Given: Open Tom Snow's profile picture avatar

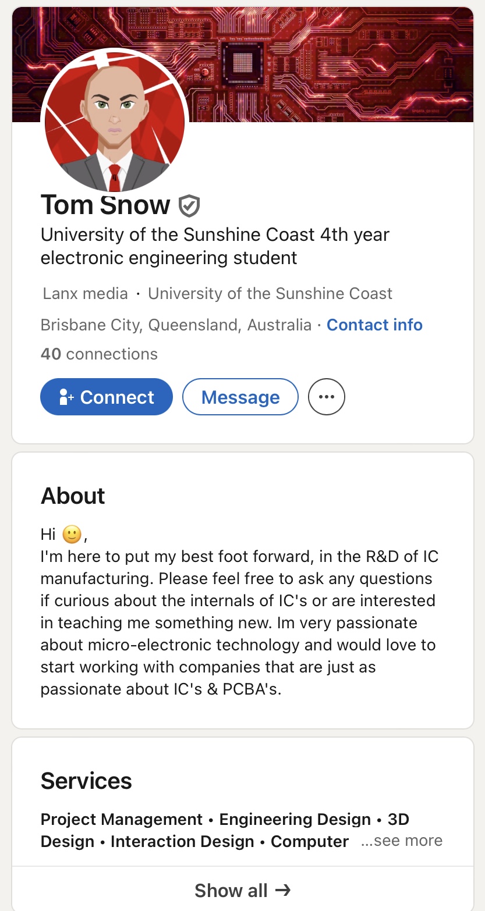Looking at the screenshot, I should [x=115, y=122].
